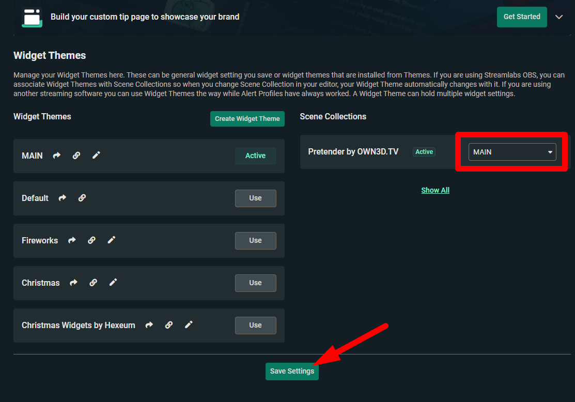This screenshot has width=575, height=402.
Task: Use the Default widget theme
Action: pos(255,198)
